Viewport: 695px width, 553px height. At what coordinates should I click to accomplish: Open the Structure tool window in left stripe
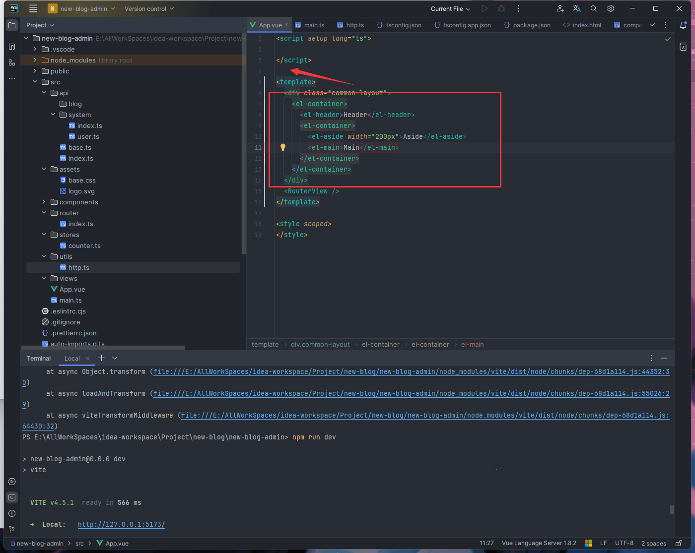click(12, 47)
